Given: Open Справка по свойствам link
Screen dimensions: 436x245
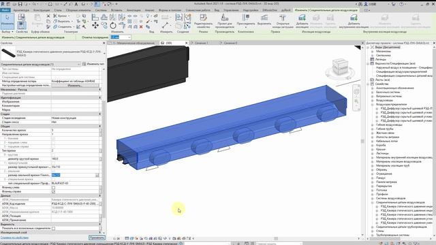Looking at the screenshot, I should point(14,238).
